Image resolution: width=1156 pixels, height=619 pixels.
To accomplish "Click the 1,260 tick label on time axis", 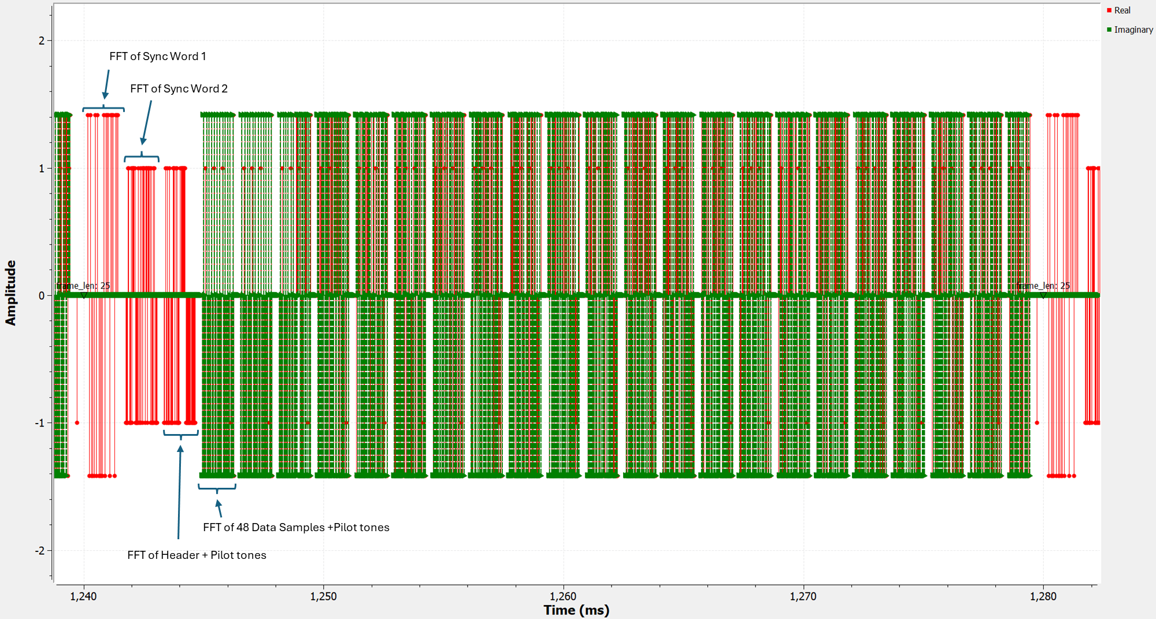I will coord(563,596).
